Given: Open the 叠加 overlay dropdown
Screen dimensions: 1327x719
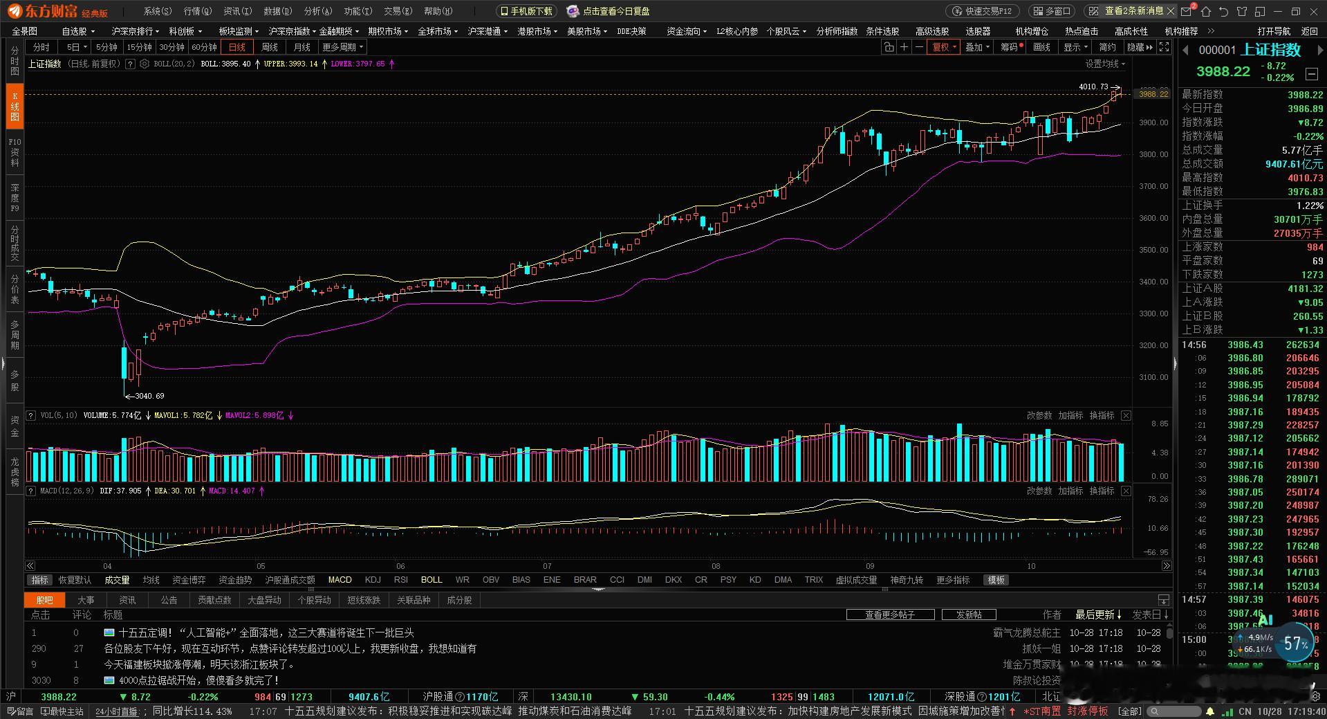Looking at the screenshot, I should (x=977, y=47).
